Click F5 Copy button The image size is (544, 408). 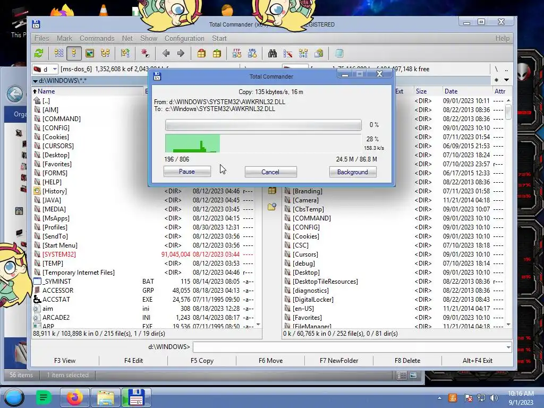point(202,361)
